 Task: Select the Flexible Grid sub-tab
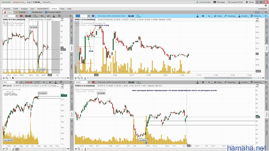click(x=35, y=12)
